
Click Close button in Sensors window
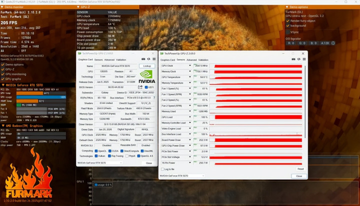(x=299, y=176)
